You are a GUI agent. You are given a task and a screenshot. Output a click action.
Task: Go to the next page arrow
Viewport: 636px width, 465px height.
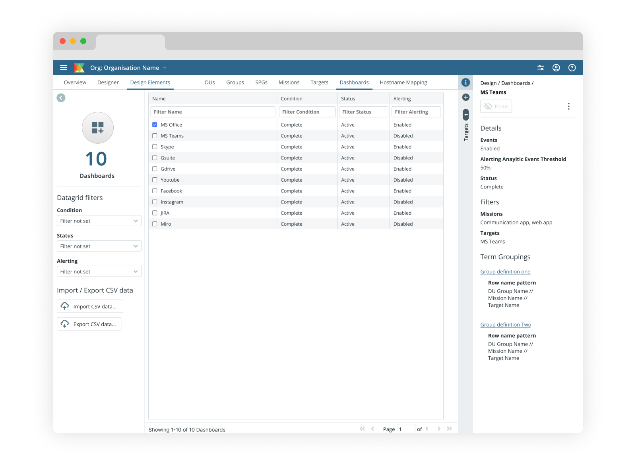439,429
